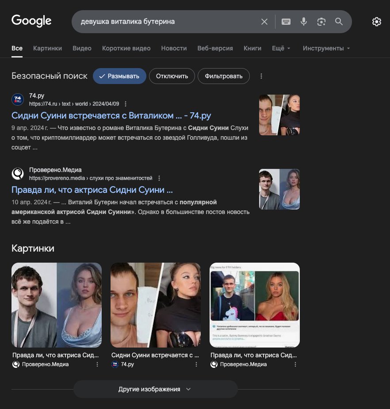
Task: Click the chevron on Другие изображения
Action: [188, 389]
